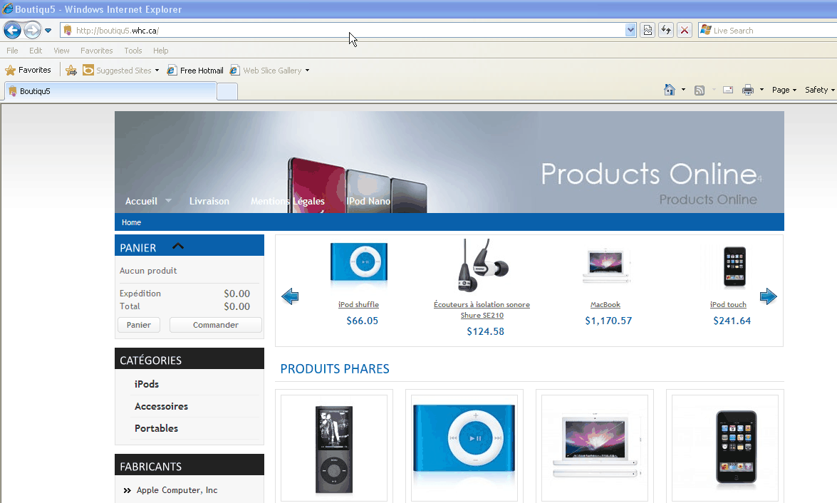This screenshot has width=837, height=503.
Task: Open the File menu
Action: click(x=12, y=51)
